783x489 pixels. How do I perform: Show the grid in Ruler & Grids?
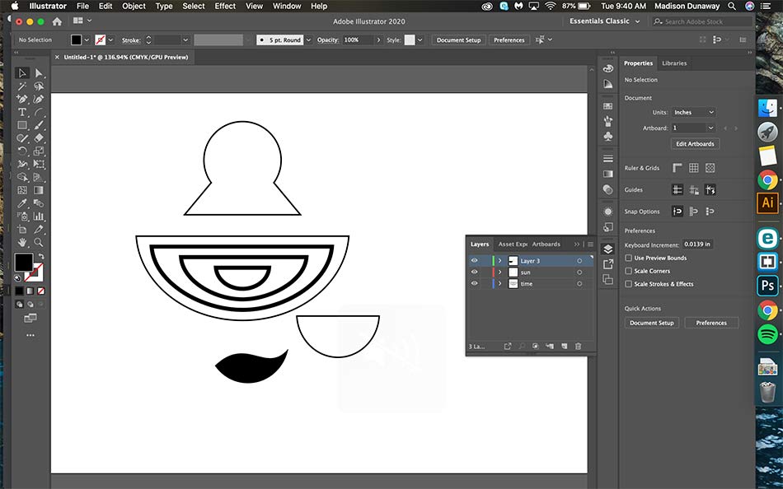point(694,168)
